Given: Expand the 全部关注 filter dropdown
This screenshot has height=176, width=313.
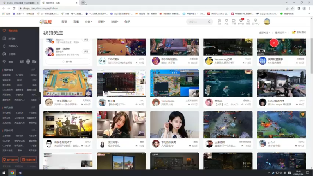Looking at the screenshot, I should [264, 32].
